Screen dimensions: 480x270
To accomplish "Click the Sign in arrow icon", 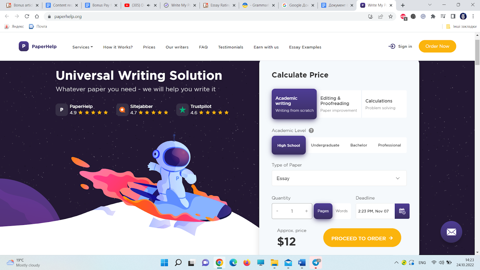I will coord(392,46).
